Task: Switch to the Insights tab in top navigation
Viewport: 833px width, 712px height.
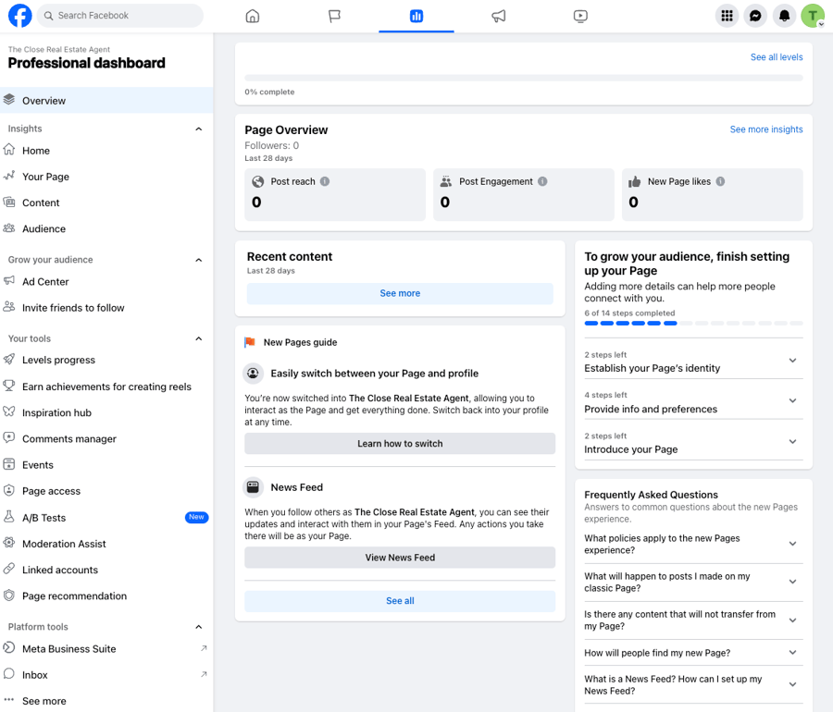Action: (x=416, y=16)
